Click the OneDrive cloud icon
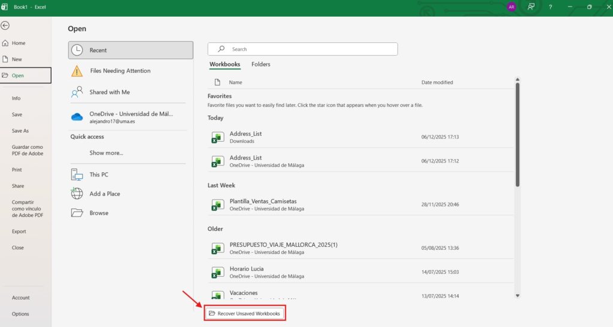 [x=77, y=117]
